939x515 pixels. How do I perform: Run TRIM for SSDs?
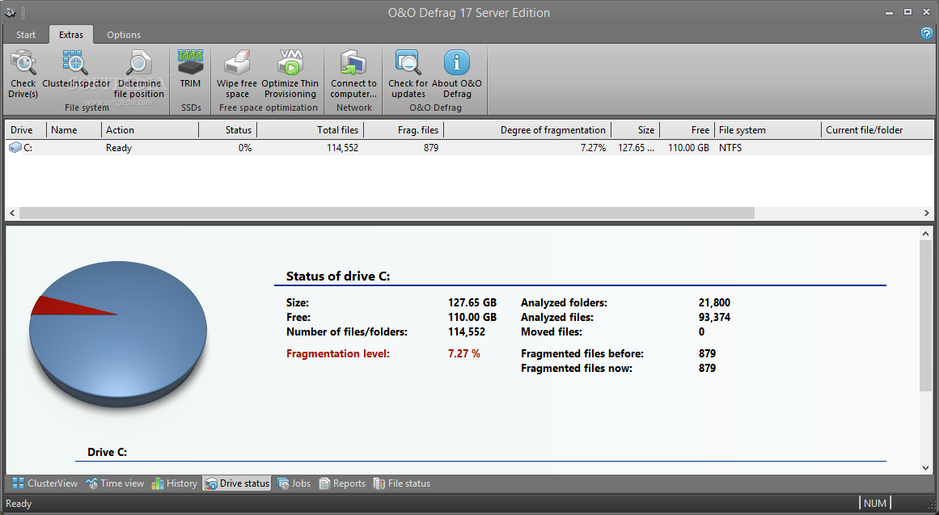pyautogui.click(x=190, y=69)
